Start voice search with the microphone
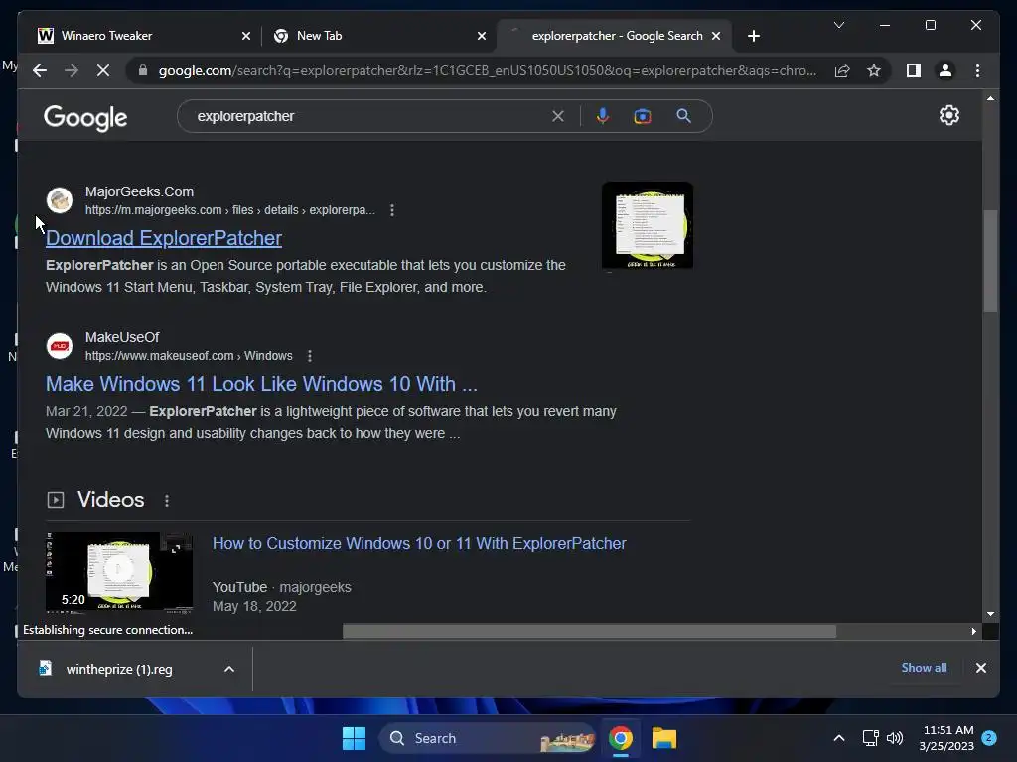 point(603,116)
